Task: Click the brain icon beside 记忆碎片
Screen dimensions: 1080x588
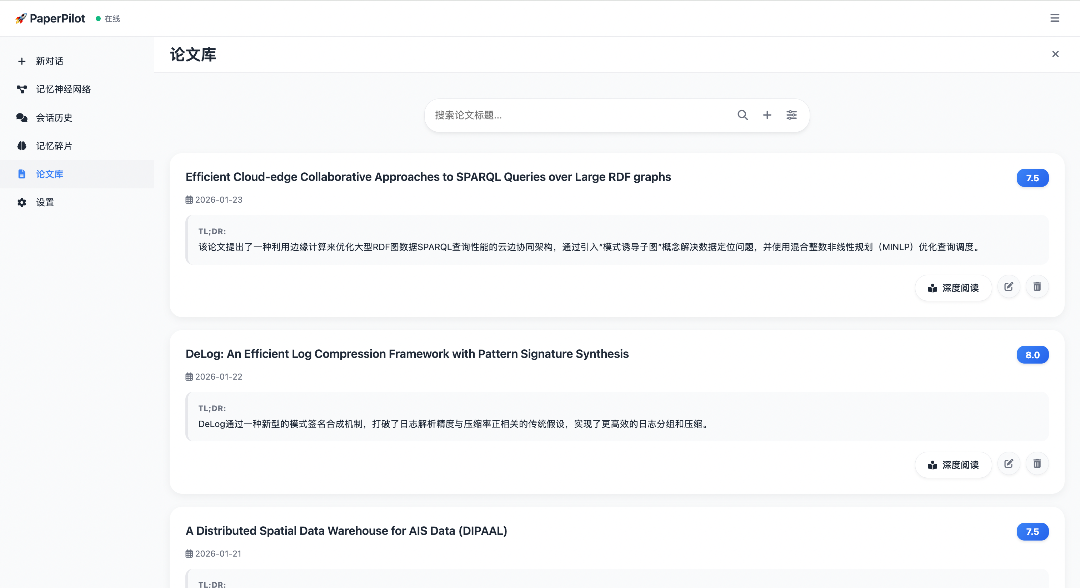Action: [x=22, y=146]
